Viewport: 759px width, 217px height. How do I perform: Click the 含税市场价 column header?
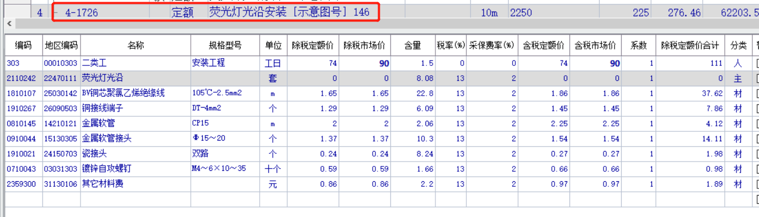pyautogui.click(x=595, y=45)
